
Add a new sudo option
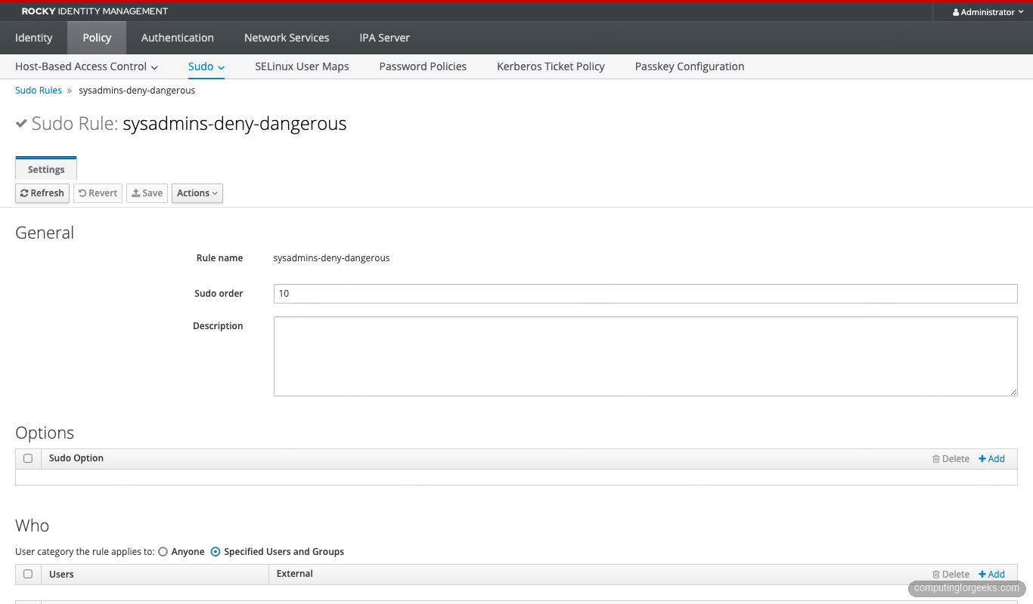point(991,459)
